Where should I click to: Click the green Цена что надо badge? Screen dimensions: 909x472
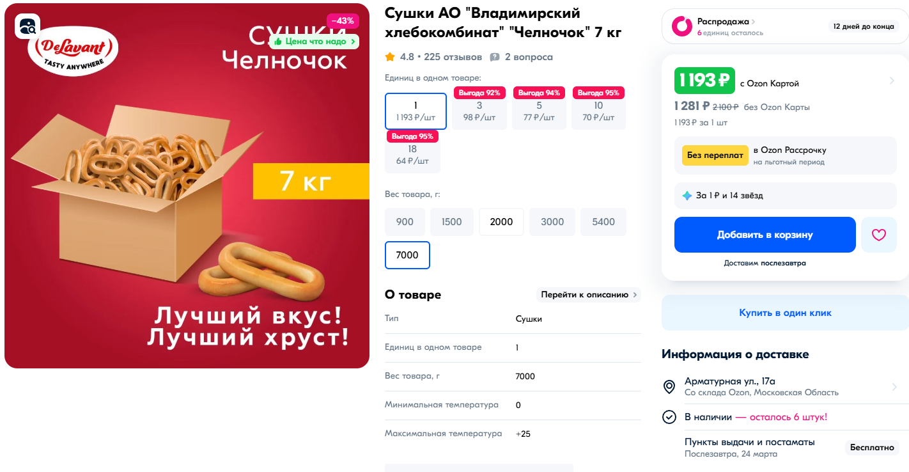[314, 42]
